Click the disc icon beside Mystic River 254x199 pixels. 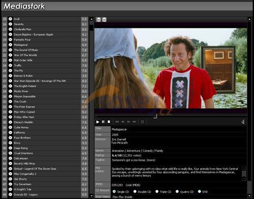(10, 91)
